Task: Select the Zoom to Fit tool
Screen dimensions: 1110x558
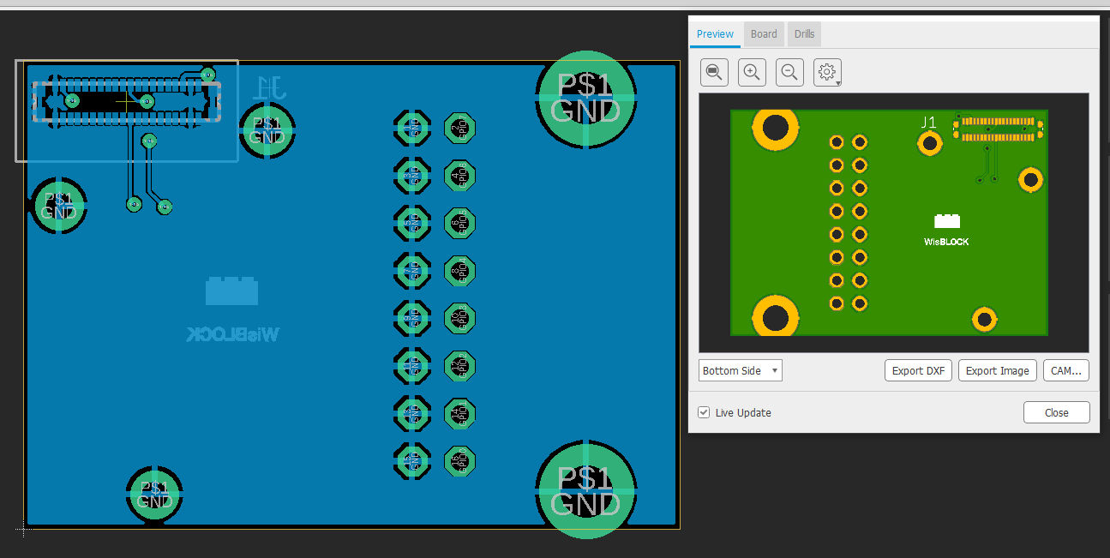Action: [714, 72]
